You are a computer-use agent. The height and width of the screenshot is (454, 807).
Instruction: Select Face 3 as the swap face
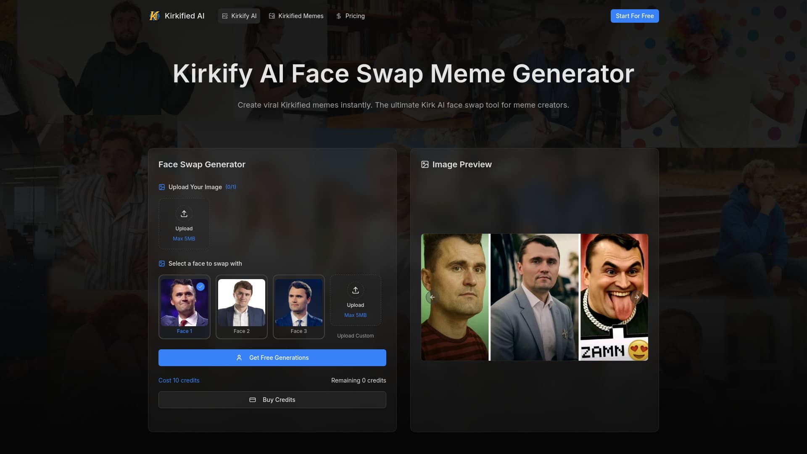[298, 306]
